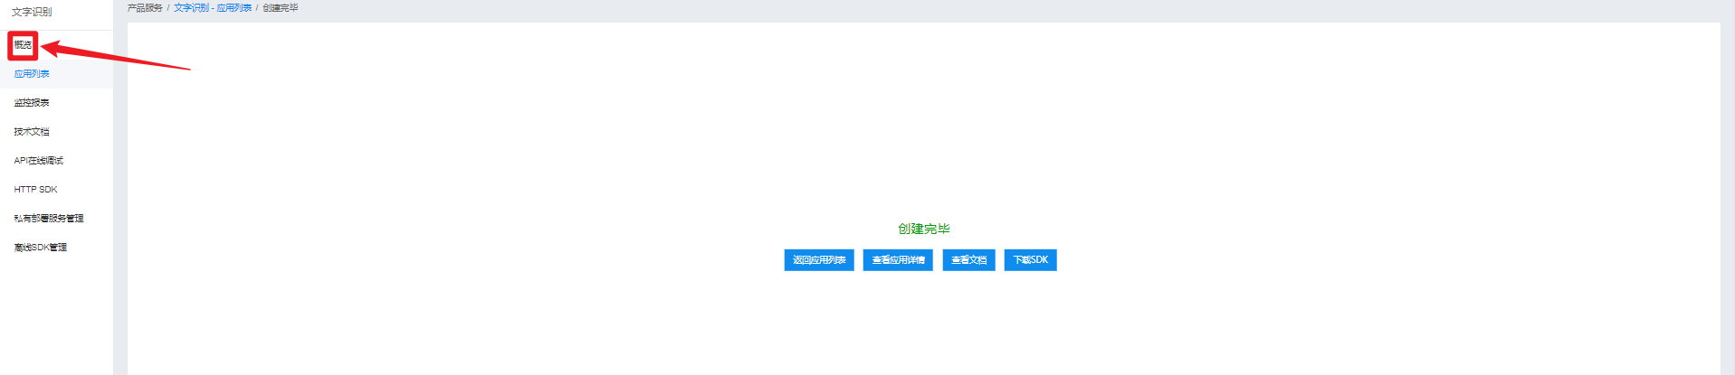Open API在线调试 from the sidebar
The height and width of the screenshot is (375, 1735).
click(39, 161)
